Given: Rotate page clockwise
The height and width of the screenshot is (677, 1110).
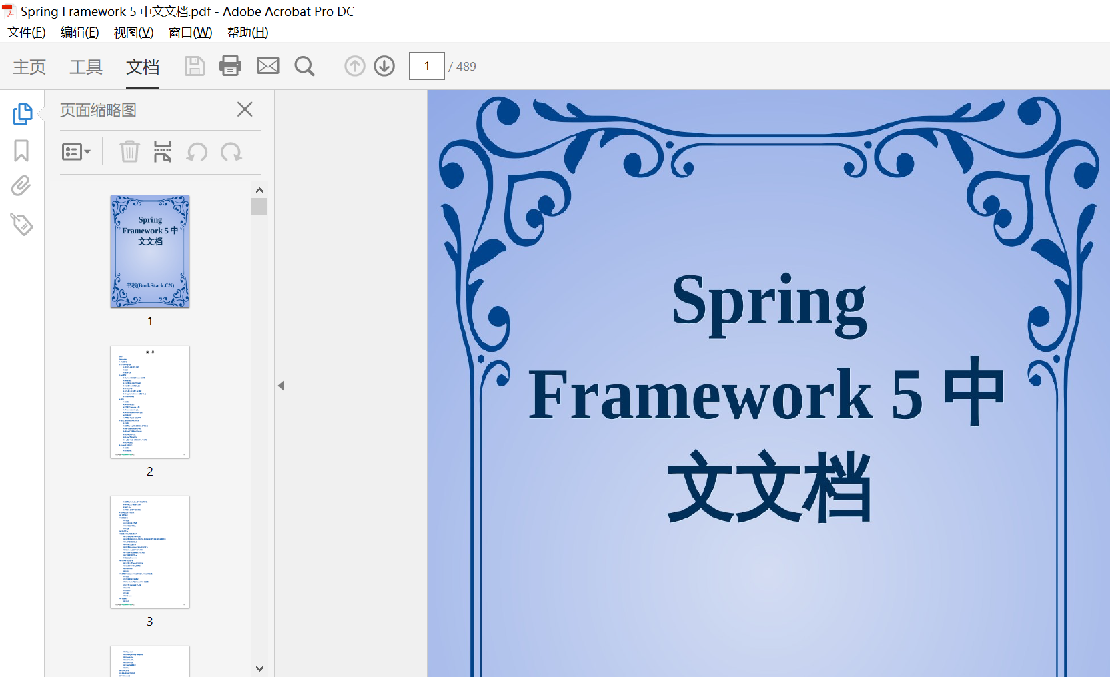Looking at the screenshot, I should click(x=231, y=152).
